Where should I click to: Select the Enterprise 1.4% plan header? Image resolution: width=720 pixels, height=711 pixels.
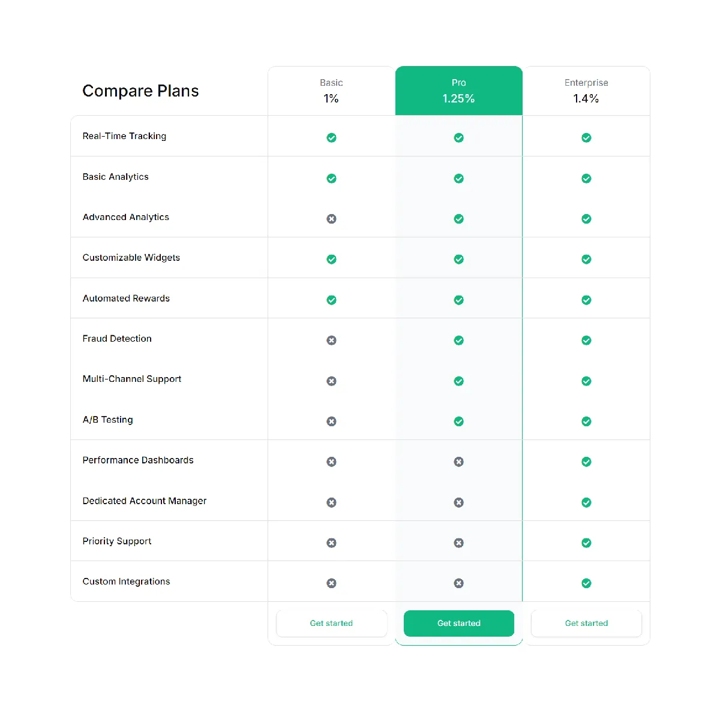pos(586,91)
